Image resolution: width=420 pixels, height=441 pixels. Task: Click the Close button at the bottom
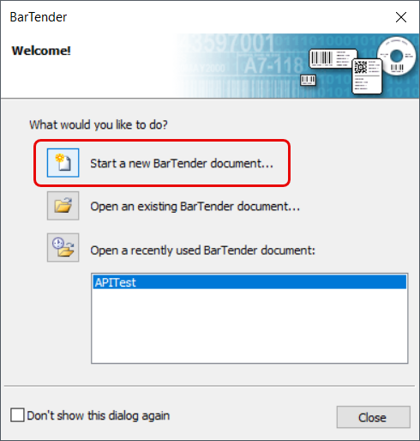tap(373, 417)
